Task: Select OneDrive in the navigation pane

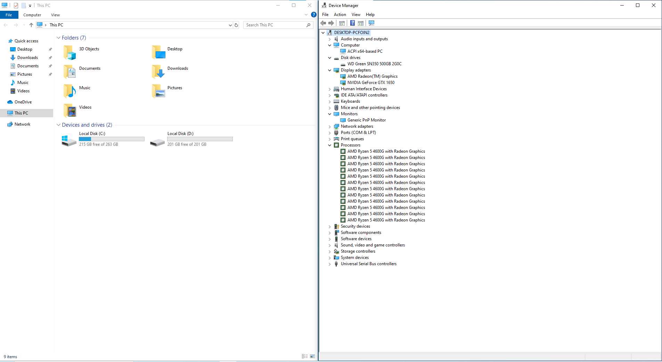Action: (x=23, y=102)
